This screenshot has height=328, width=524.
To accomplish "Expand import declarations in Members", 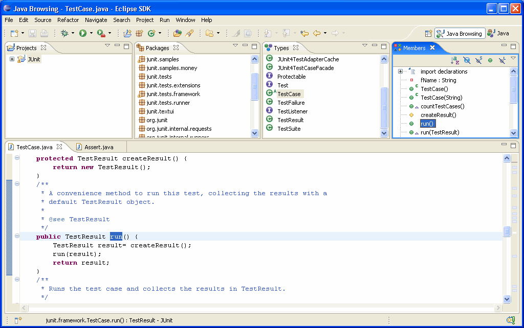I will pyautogui.click(x=400, y=72).
